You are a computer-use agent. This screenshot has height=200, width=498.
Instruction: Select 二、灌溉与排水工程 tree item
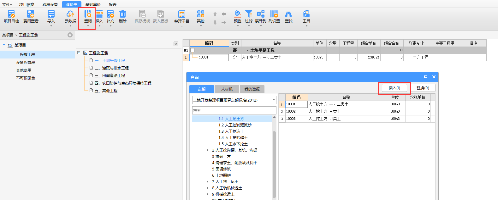pos(112,68)
